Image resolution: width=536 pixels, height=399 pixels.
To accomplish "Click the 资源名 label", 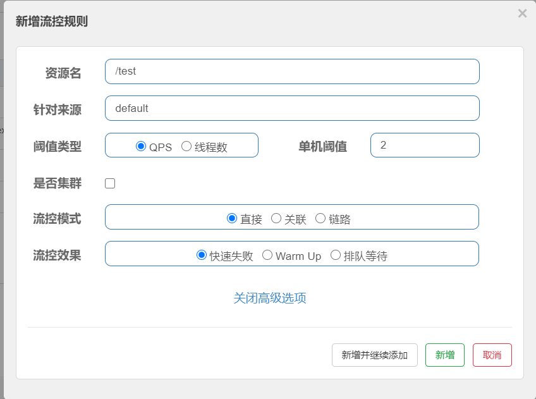I will point(63,73).
